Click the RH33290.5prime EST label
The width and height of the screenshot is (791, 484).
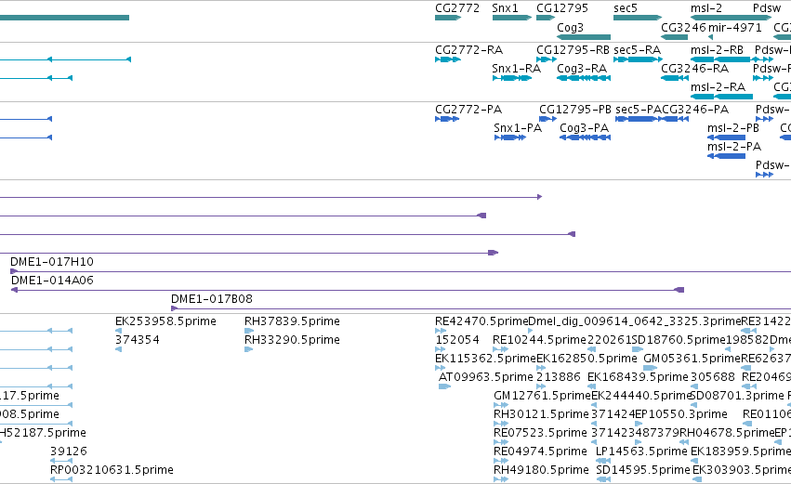click(292, 340)
